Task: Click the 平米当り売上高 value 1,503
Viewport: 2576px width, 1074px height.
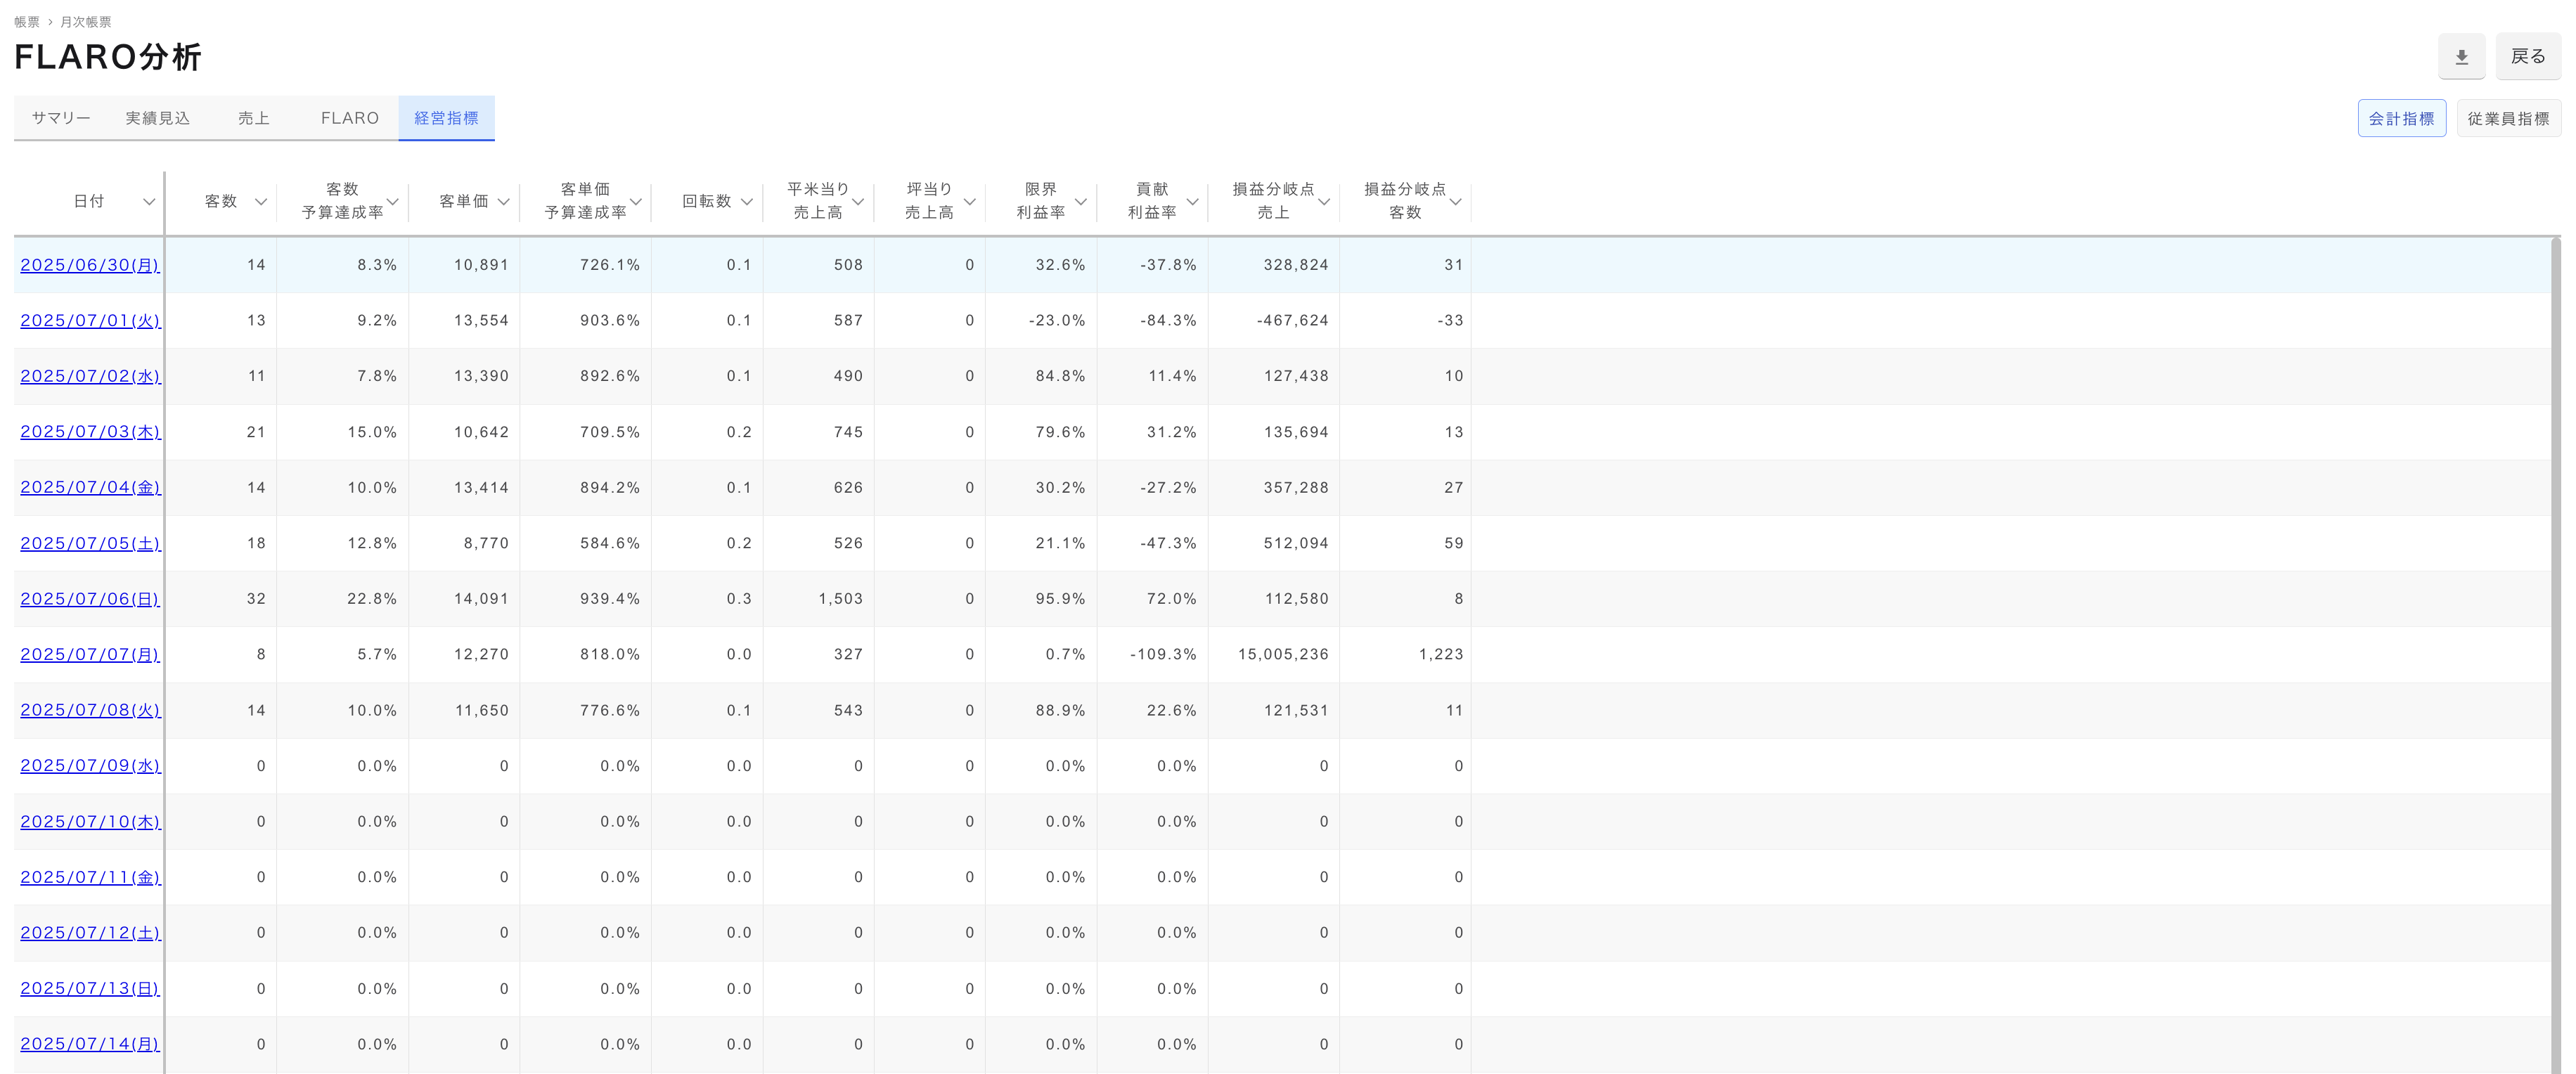Action: [x=840, y=599]
